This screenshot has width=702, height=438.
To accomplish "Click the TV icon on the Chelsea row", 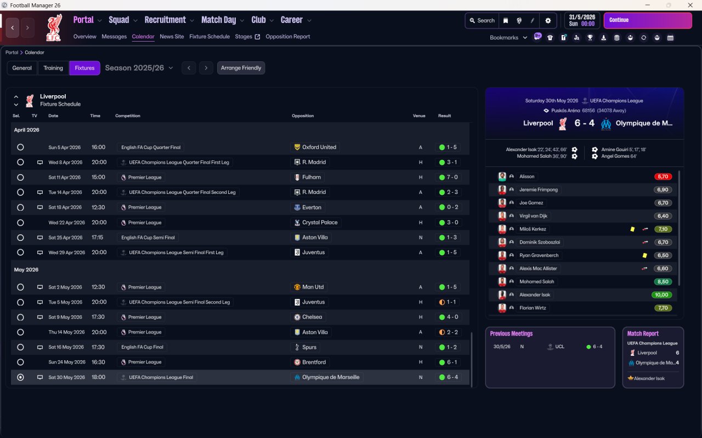I will [39, 317].
